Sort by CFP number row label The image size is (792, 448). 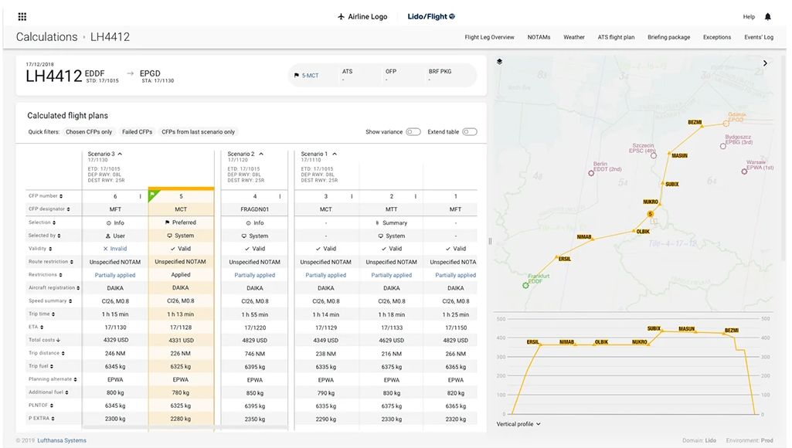pos(46,196)
